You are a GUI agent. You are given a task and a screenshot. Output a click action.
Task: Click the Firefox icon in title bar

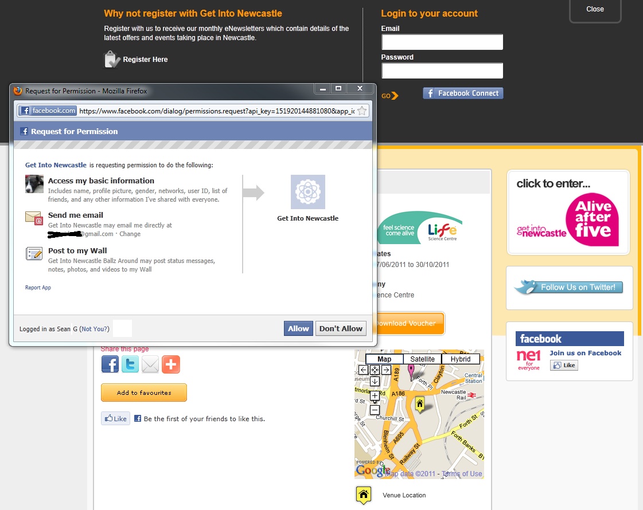[x=18, y=91]
